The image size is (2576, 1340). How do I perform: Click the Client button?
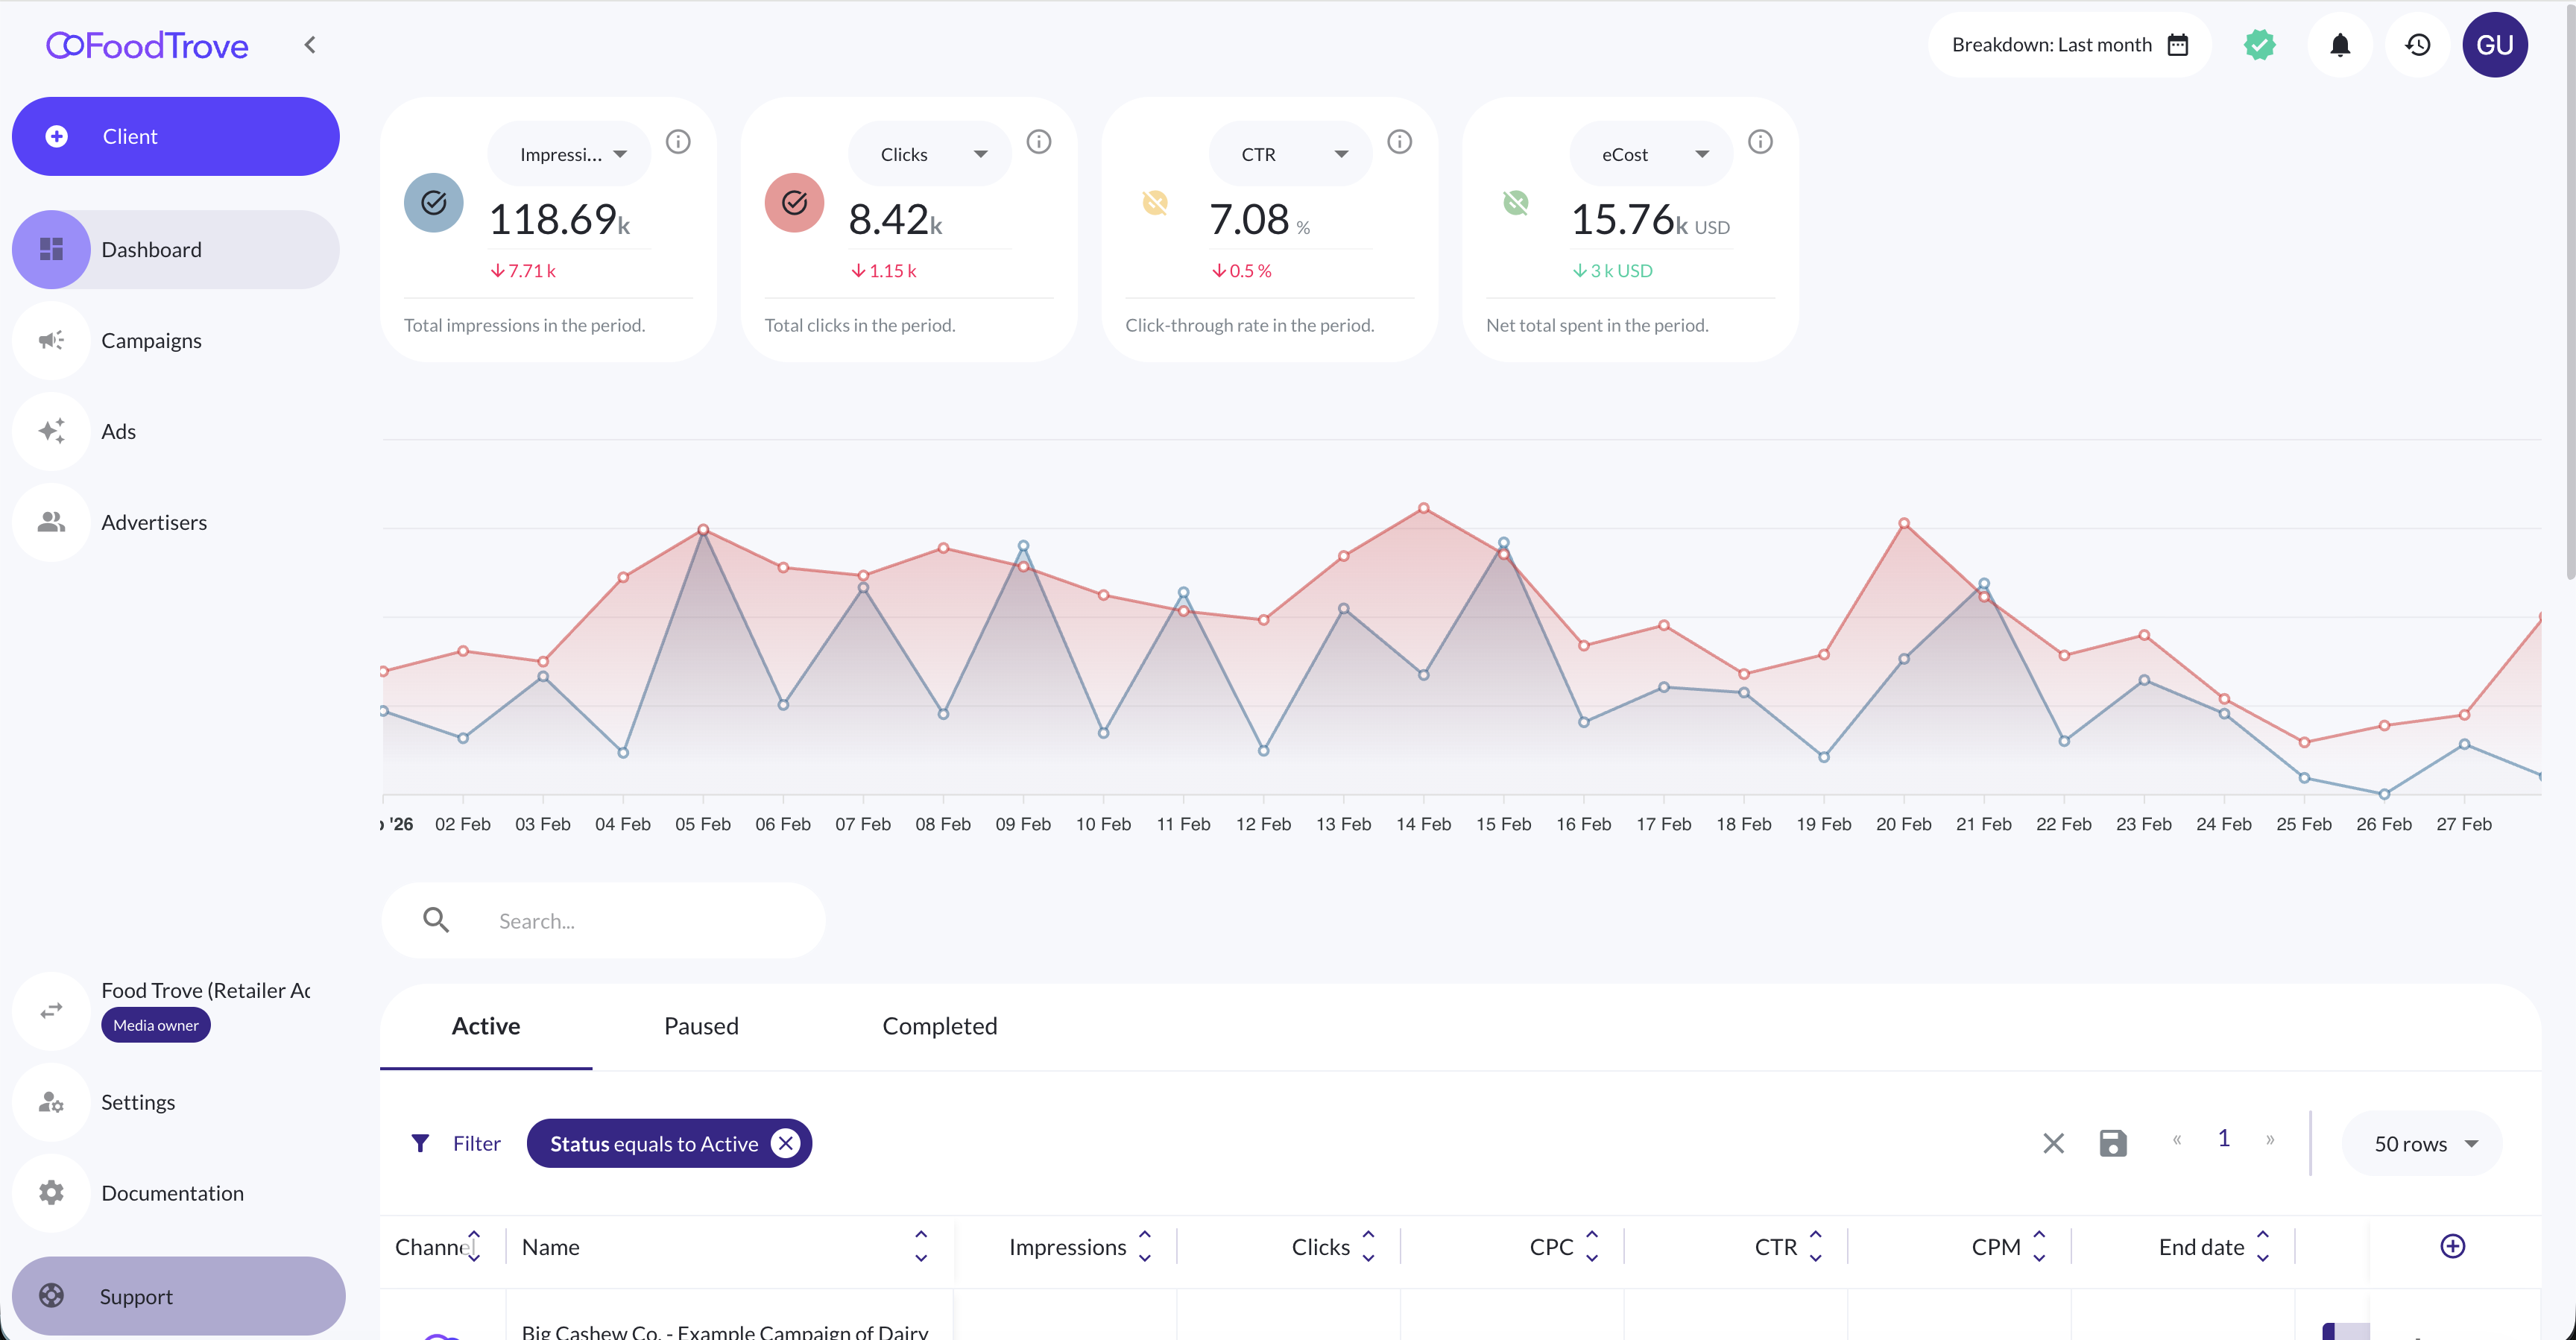click(176, 136)
